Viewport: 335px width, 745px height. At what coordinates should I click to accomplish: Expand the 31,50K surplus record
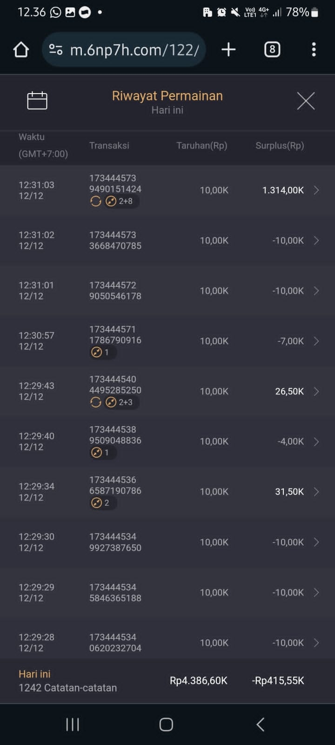pyautogui.click(x=316, y=492)
